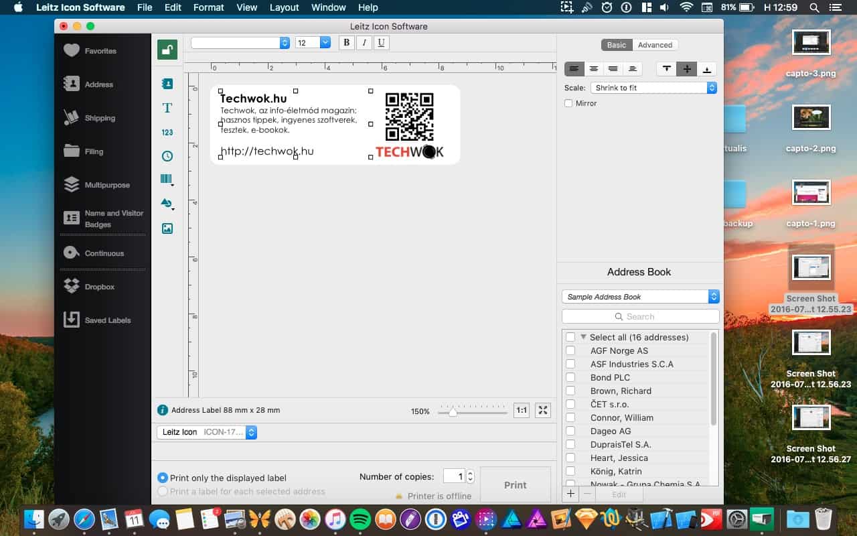Select the insert image tool

pos(167,228)
